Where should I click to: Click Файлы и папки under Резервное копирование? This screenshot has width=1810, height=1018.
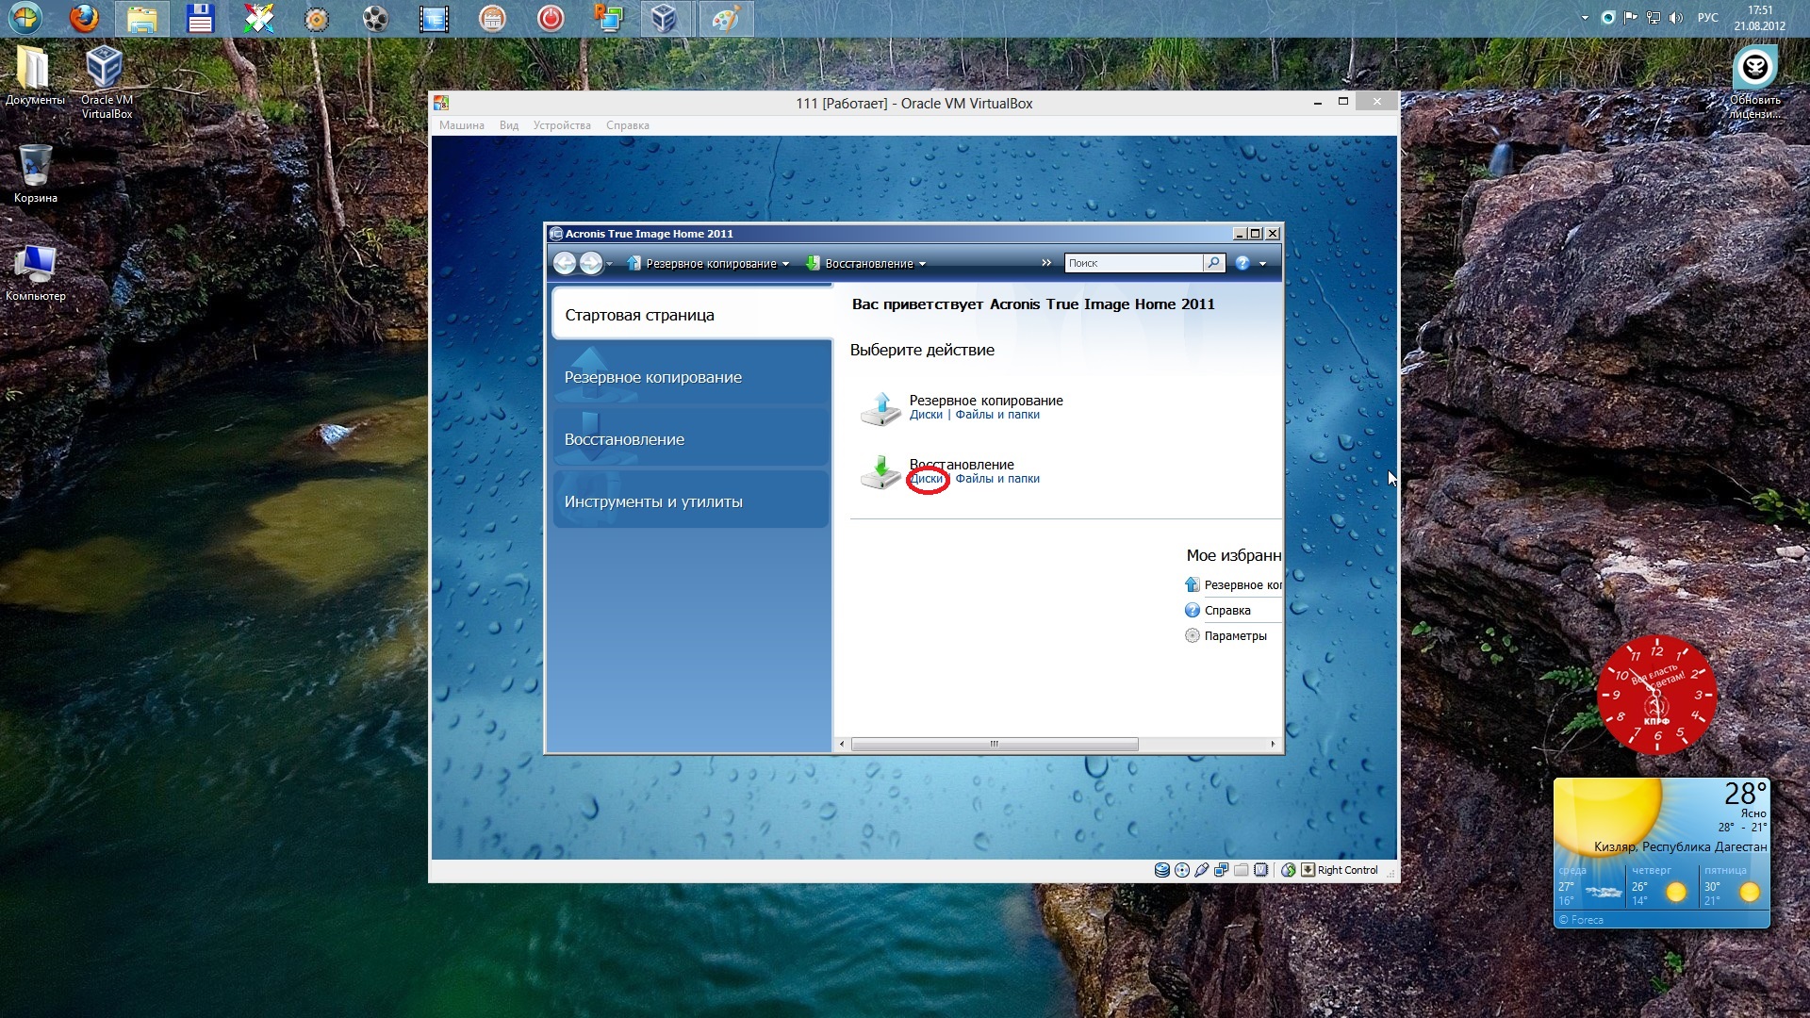(x=997, y=415)
